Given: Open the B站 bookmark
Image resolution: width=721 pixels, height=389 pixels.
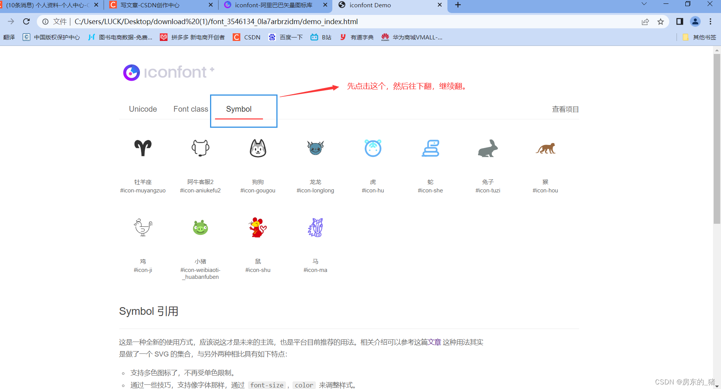Looking at the screenshot, I should tap(321, 37).
